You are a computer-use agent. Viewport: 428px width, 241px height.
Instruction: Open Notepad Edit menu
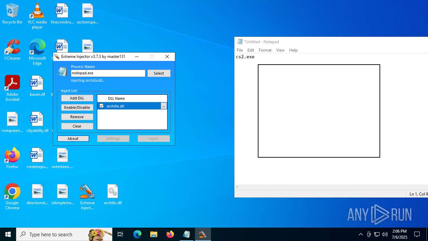(251, 50)
